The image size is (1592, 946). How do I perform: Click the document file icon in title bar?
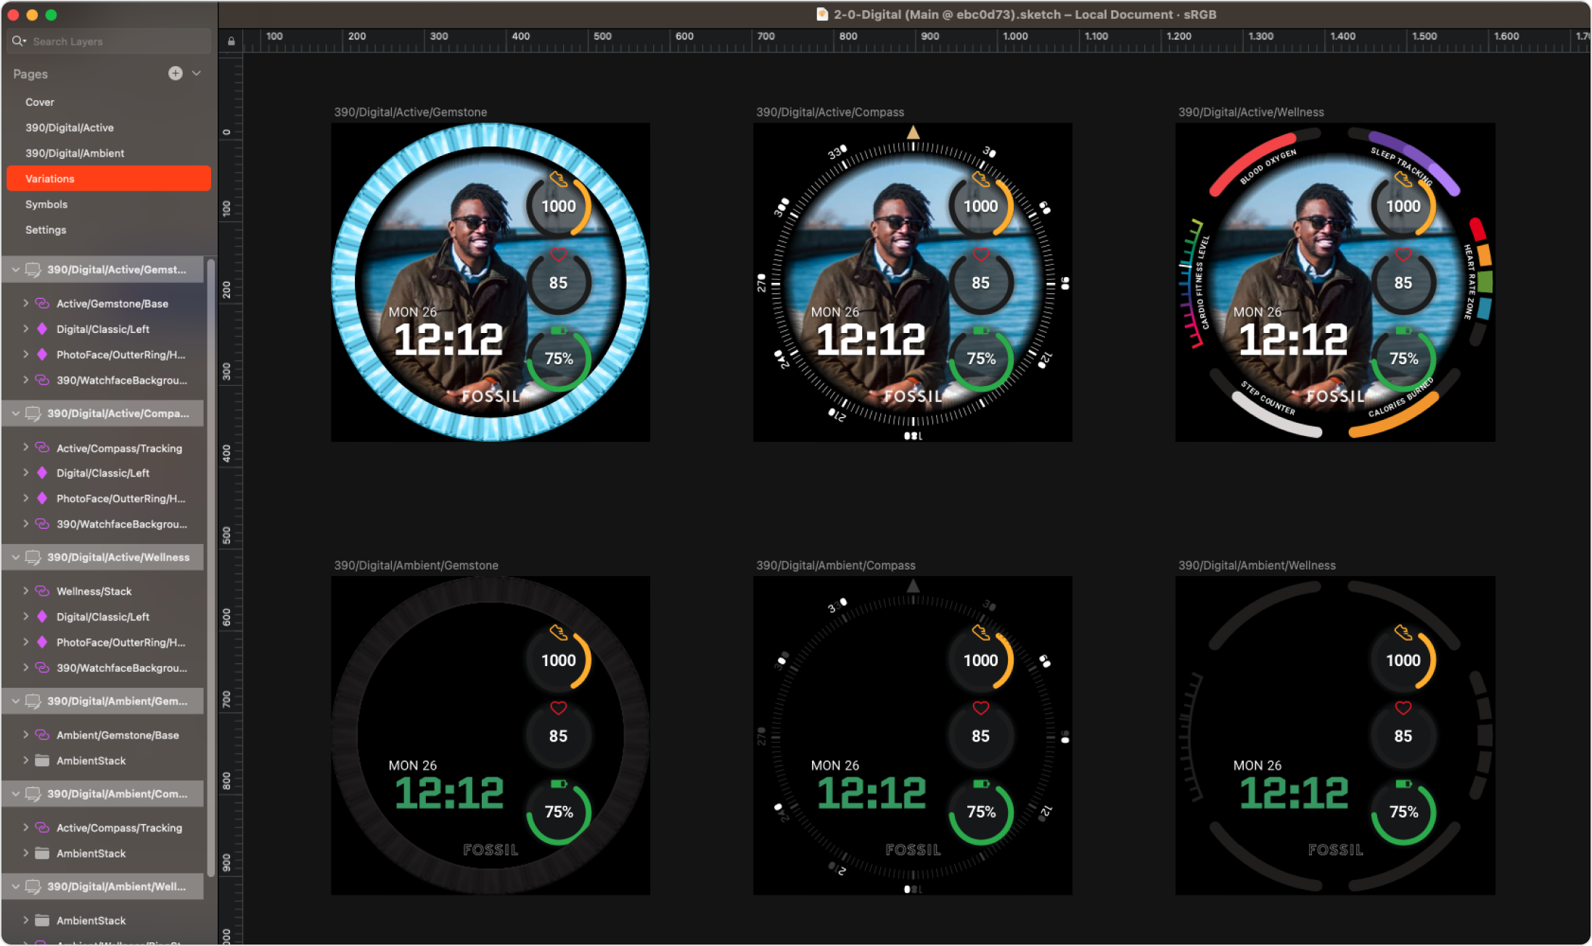822,15
